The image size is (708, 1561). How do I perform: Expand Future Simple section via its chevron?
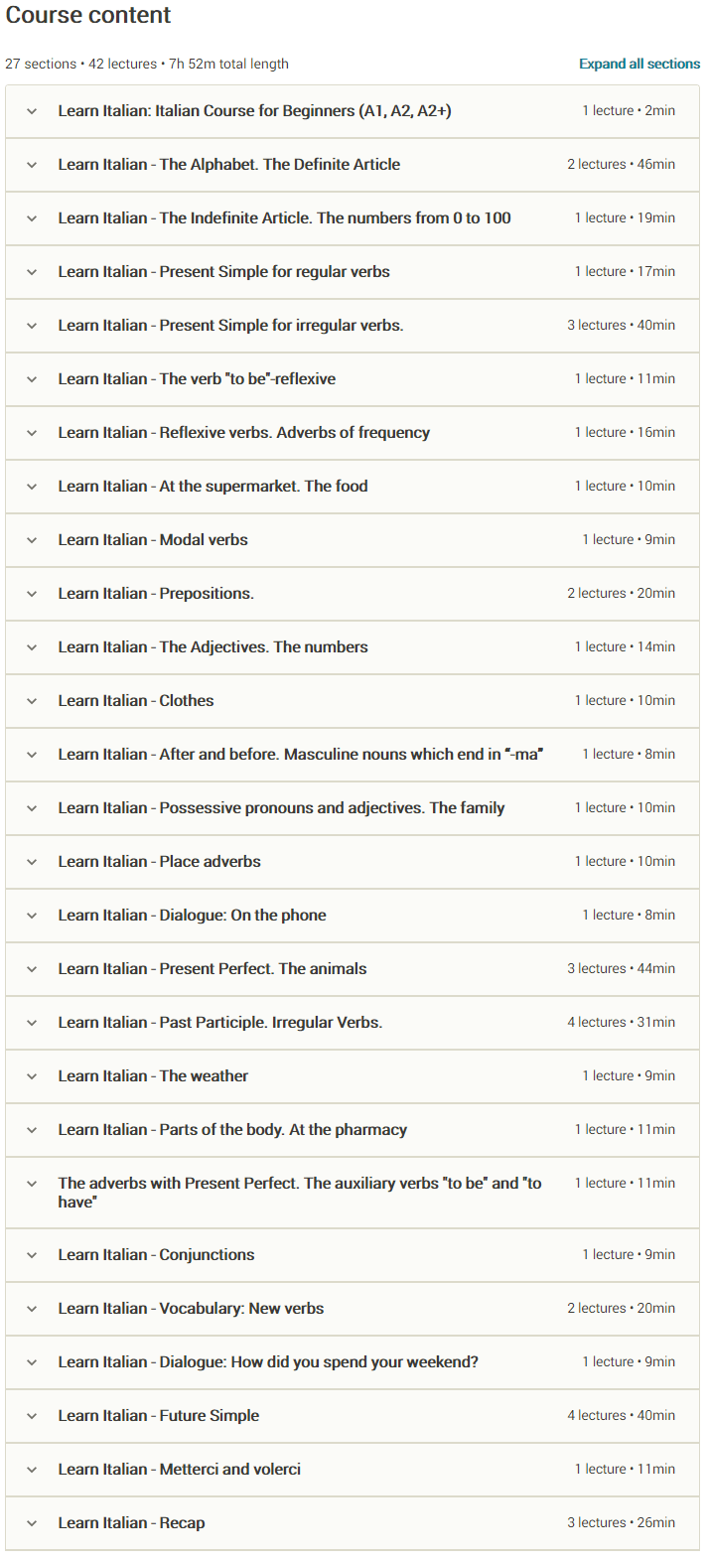click(32, 1416)
